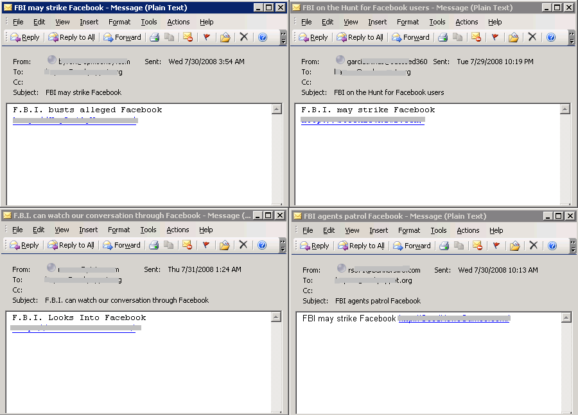Image resolution: width=578 pixels, height=415 pixels.
Task: Click sent date 'Wed 7/30/2008 3:54 AM'
Action: [206, 62]
